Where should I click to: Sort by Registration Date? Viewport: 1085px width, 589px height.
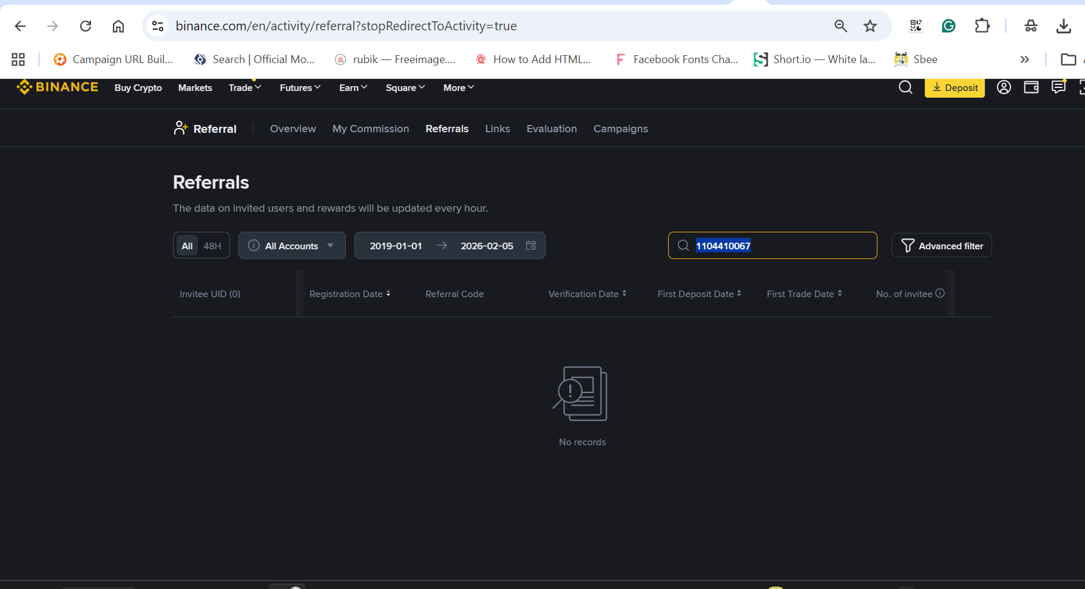(x=350, y=294)
